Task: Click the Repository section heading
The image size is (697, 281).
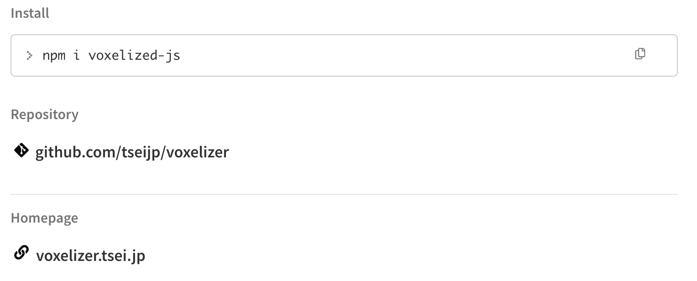Action: coord(44,114)
